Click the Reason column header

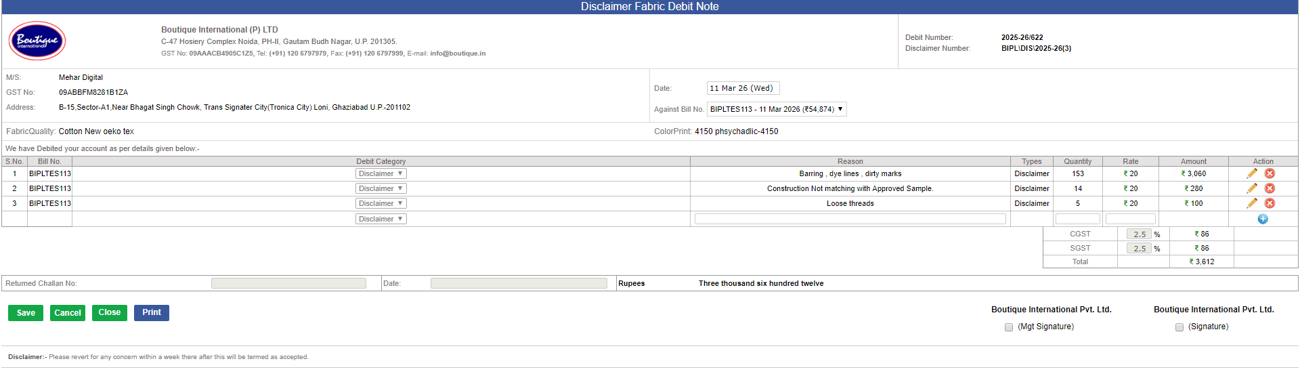[x=850, y=161]
